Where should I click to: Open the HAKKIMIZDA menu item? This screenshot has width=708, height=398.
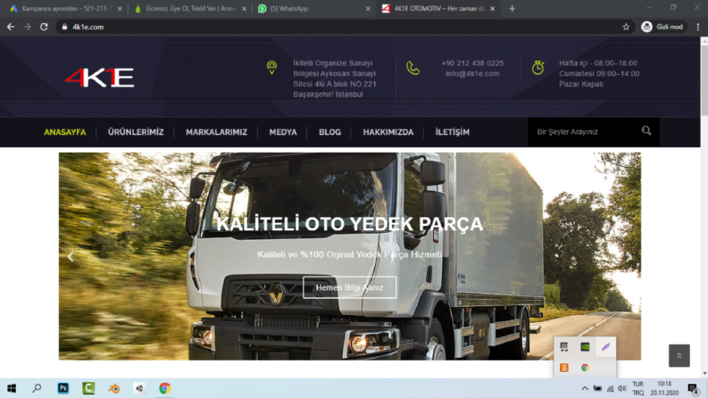[388, 132]
